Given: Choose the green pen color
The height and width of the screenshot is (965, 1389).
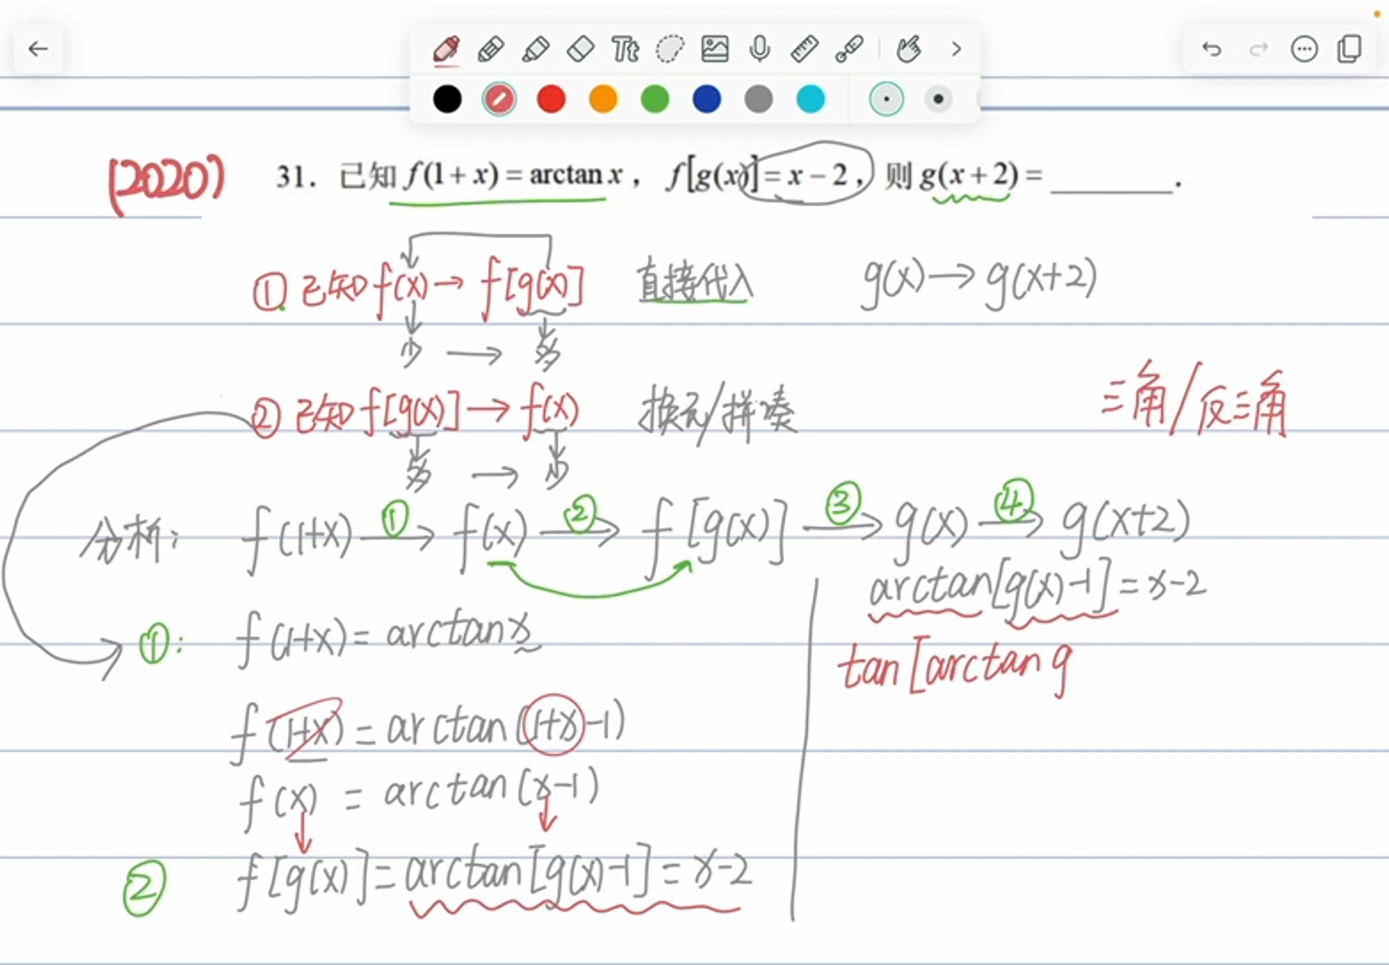Looking at the screenshot, I should (655, 99).
